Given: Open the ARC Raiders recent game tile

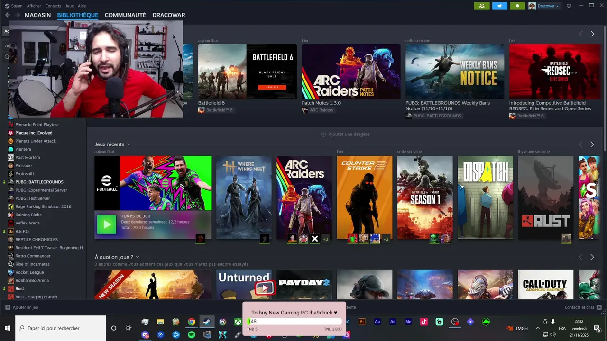Looking at the screenshot, I should coord(304,197).
